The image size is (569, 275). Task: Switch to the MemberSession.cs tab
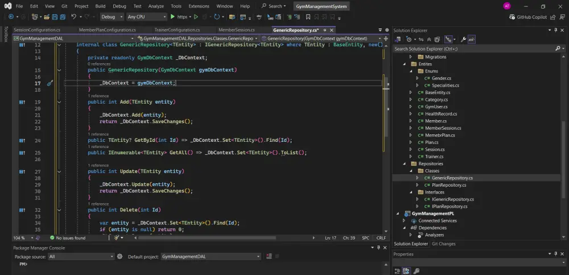point(237,30)
